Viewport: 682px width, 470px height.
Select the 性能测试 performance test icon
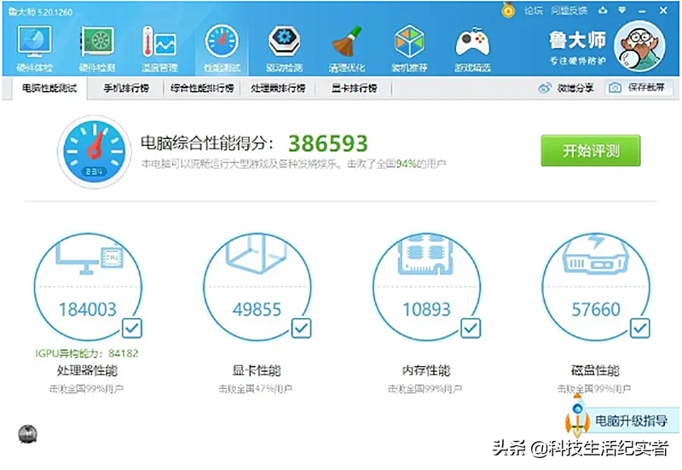coord(222,49)
